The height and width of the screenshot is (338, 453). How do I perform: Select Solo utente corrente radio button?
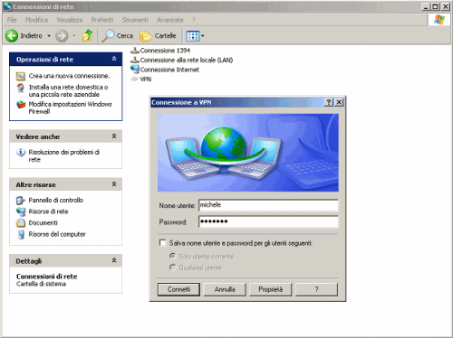(x=172, y=256)
